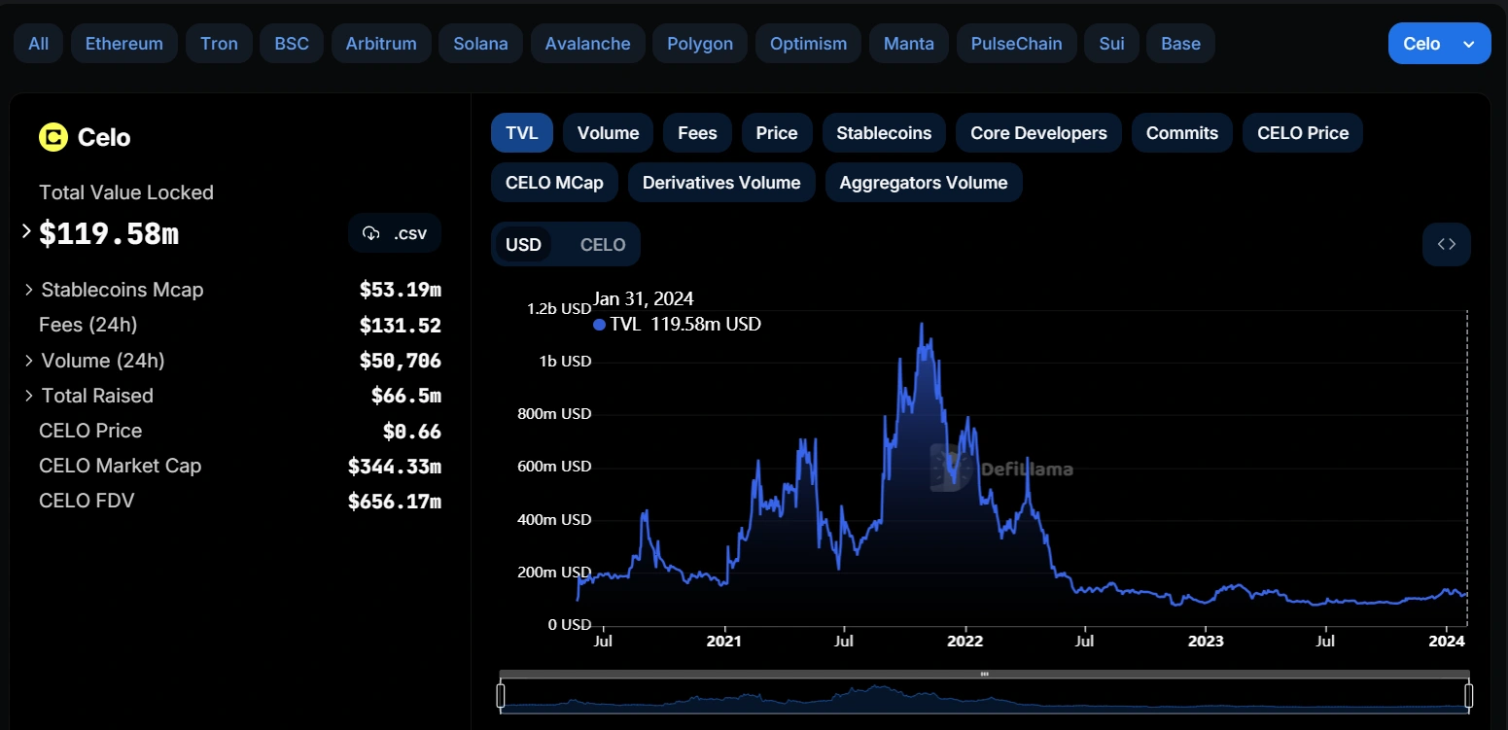Viewport: 1508px width, 730px height.
Task: Click the Fees (24h) label
Action: pos(88,325)
